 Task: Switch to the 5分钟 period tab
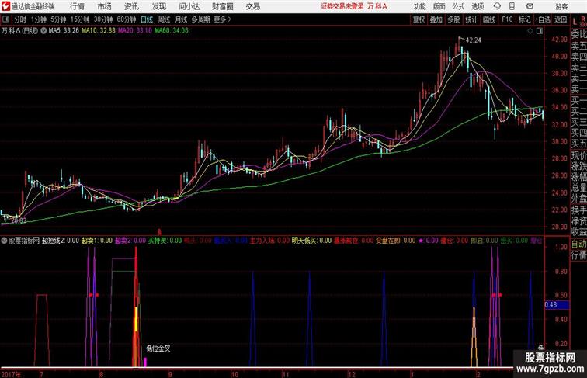pyautogui.click(x=58, y=19)
